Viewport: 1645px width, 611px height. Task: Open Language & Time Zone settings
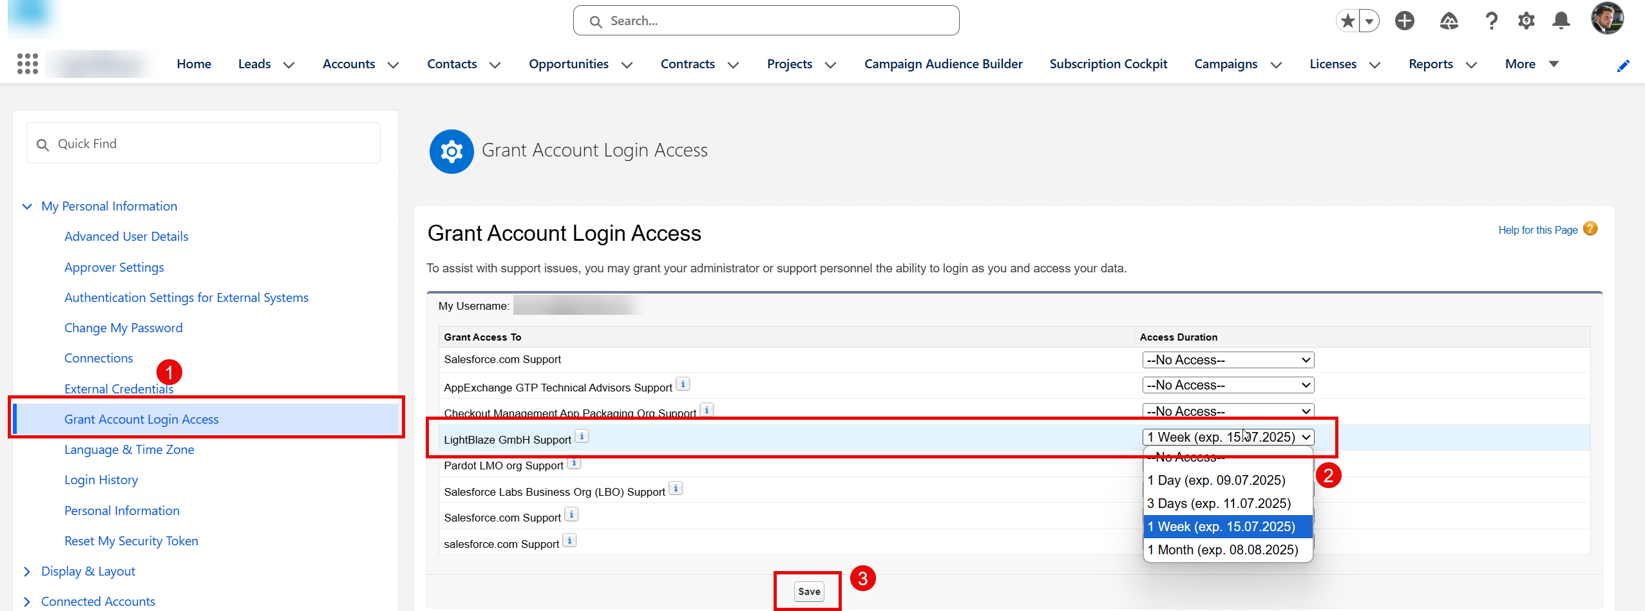[129, 449]
